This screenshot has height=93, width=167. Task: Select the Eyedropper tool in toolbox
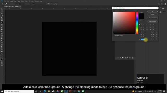coord(2,22)
